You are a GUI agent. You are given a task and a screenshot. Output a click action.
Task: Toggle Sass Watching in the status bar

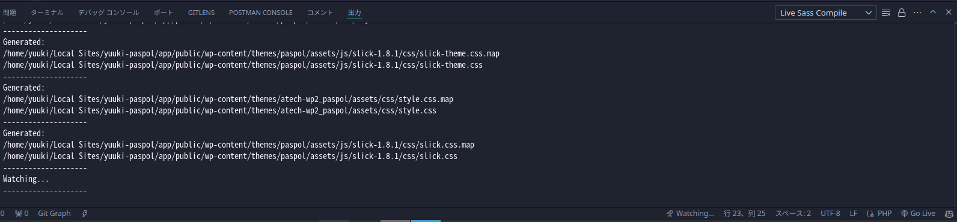pyautogui.click(x=689, y=214)
